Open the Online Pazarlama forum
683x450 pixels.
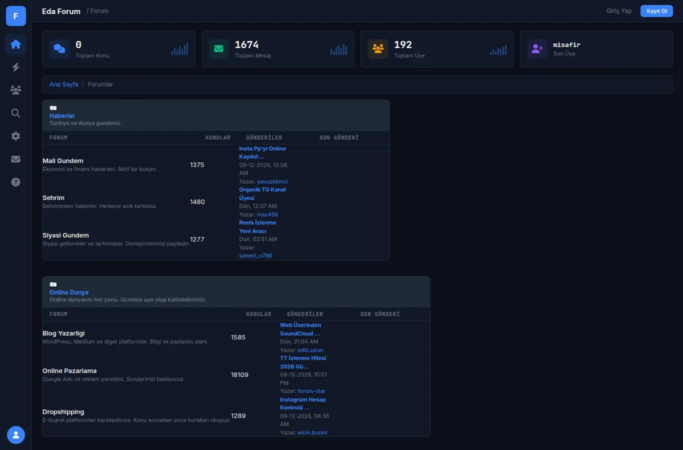(x=69, y=371)
